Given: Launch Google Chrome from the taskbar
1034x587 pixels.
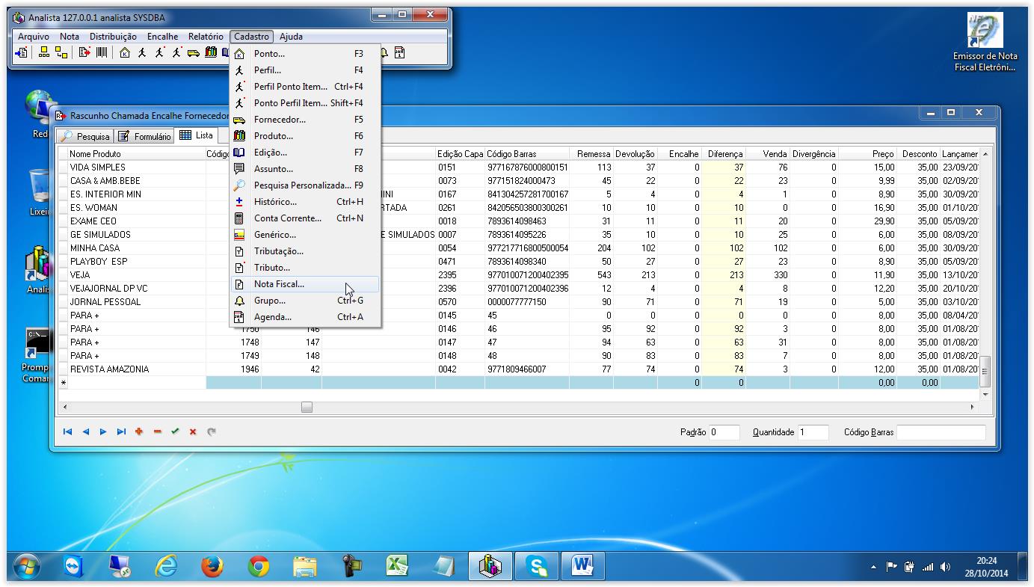Looking at the screenshot, I should point(259,567).
